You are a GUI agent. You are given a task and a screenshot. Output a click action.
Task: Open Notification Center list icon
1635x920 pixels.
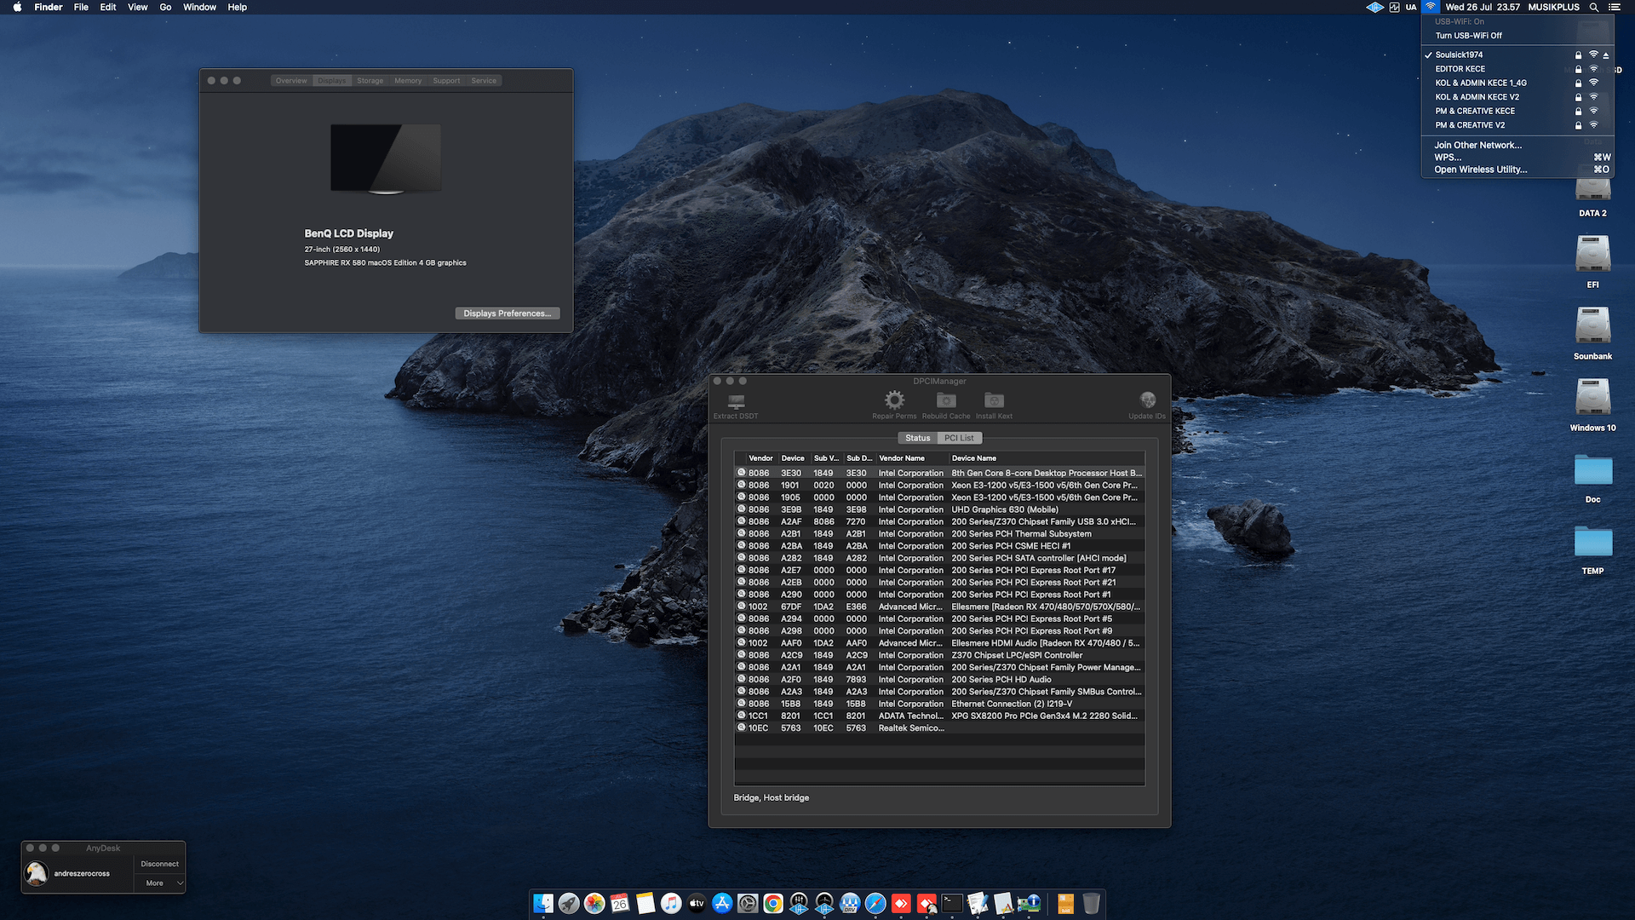click(1614, 7)
